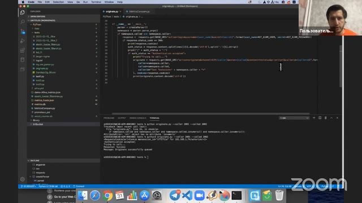Open Calendar from the Dock
The image size is (362, 203).
coord(119,196)
